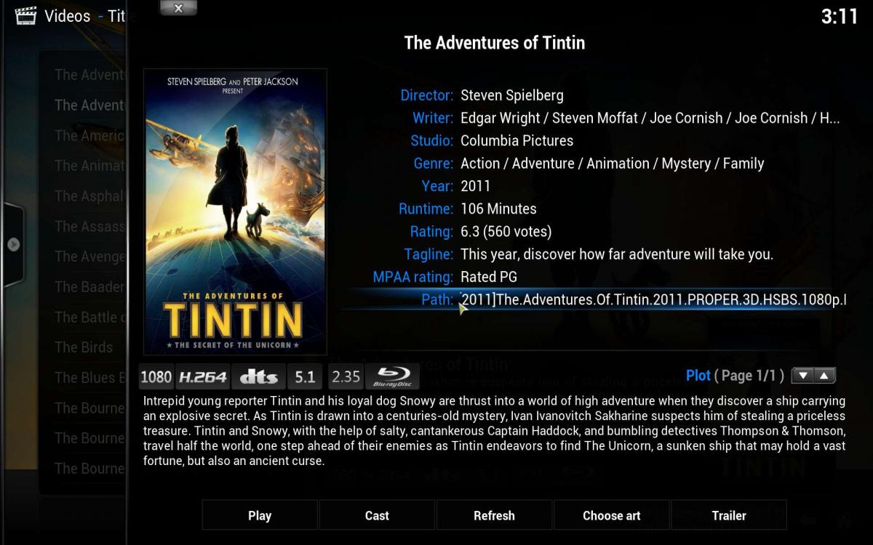This screenshot has width=873, height=545.
Task: Page up the plot text
Action: [824, 376]
